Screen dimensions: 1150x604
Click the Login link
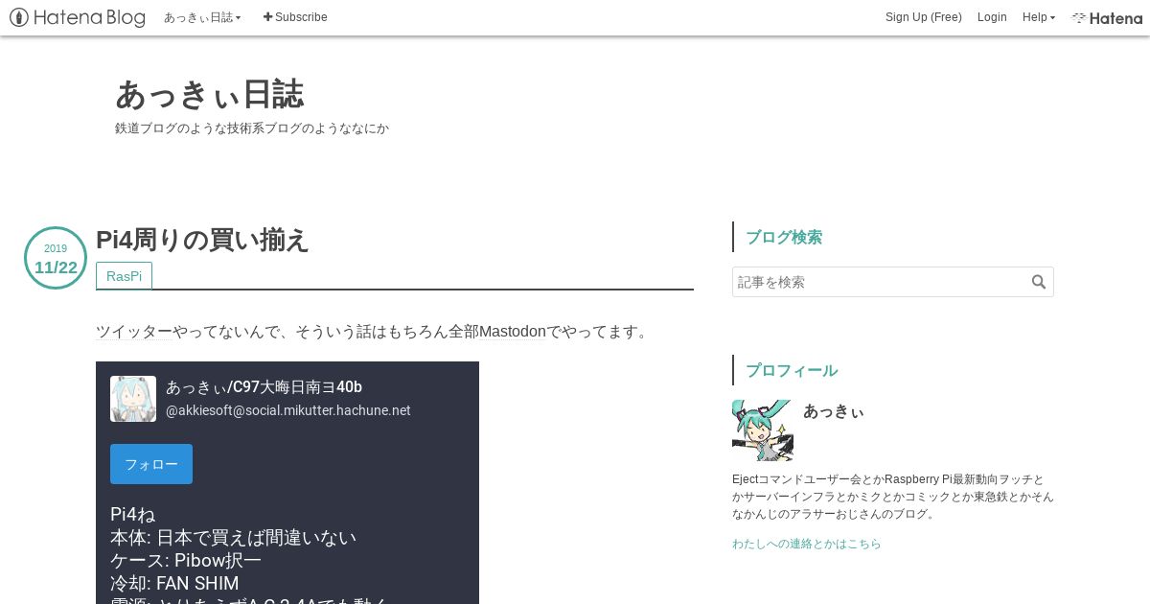[992, 17]
